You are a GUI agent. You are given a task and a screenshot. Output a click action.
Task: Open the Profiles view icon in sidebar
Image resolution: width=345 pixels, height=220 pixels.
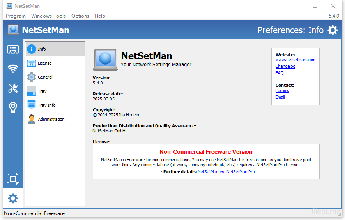pos(13,49)
